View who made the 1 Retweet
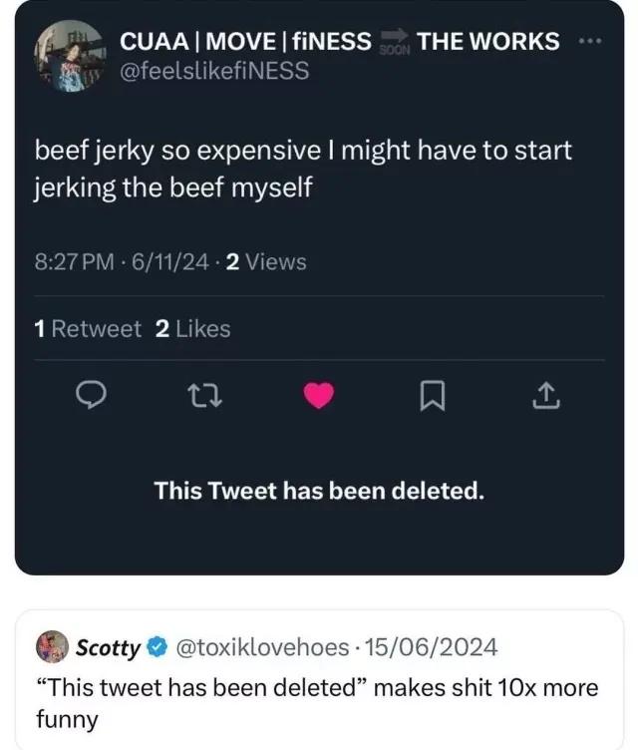Screen dimensions: 638x750 pos(88,328)
